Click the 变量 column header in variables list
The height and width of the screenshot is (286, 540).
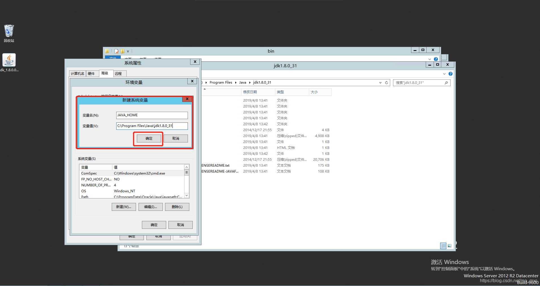pyautogui.click(x=96, y=167)
